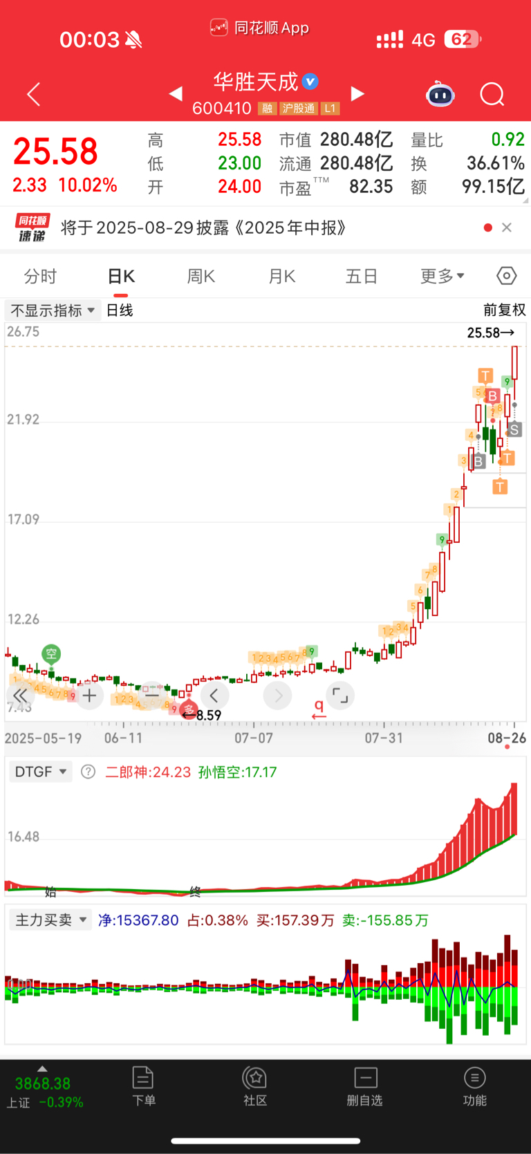Screen dimensions: 531x1154
Task: Switch to 分时 tab
Action: point(40,277)
